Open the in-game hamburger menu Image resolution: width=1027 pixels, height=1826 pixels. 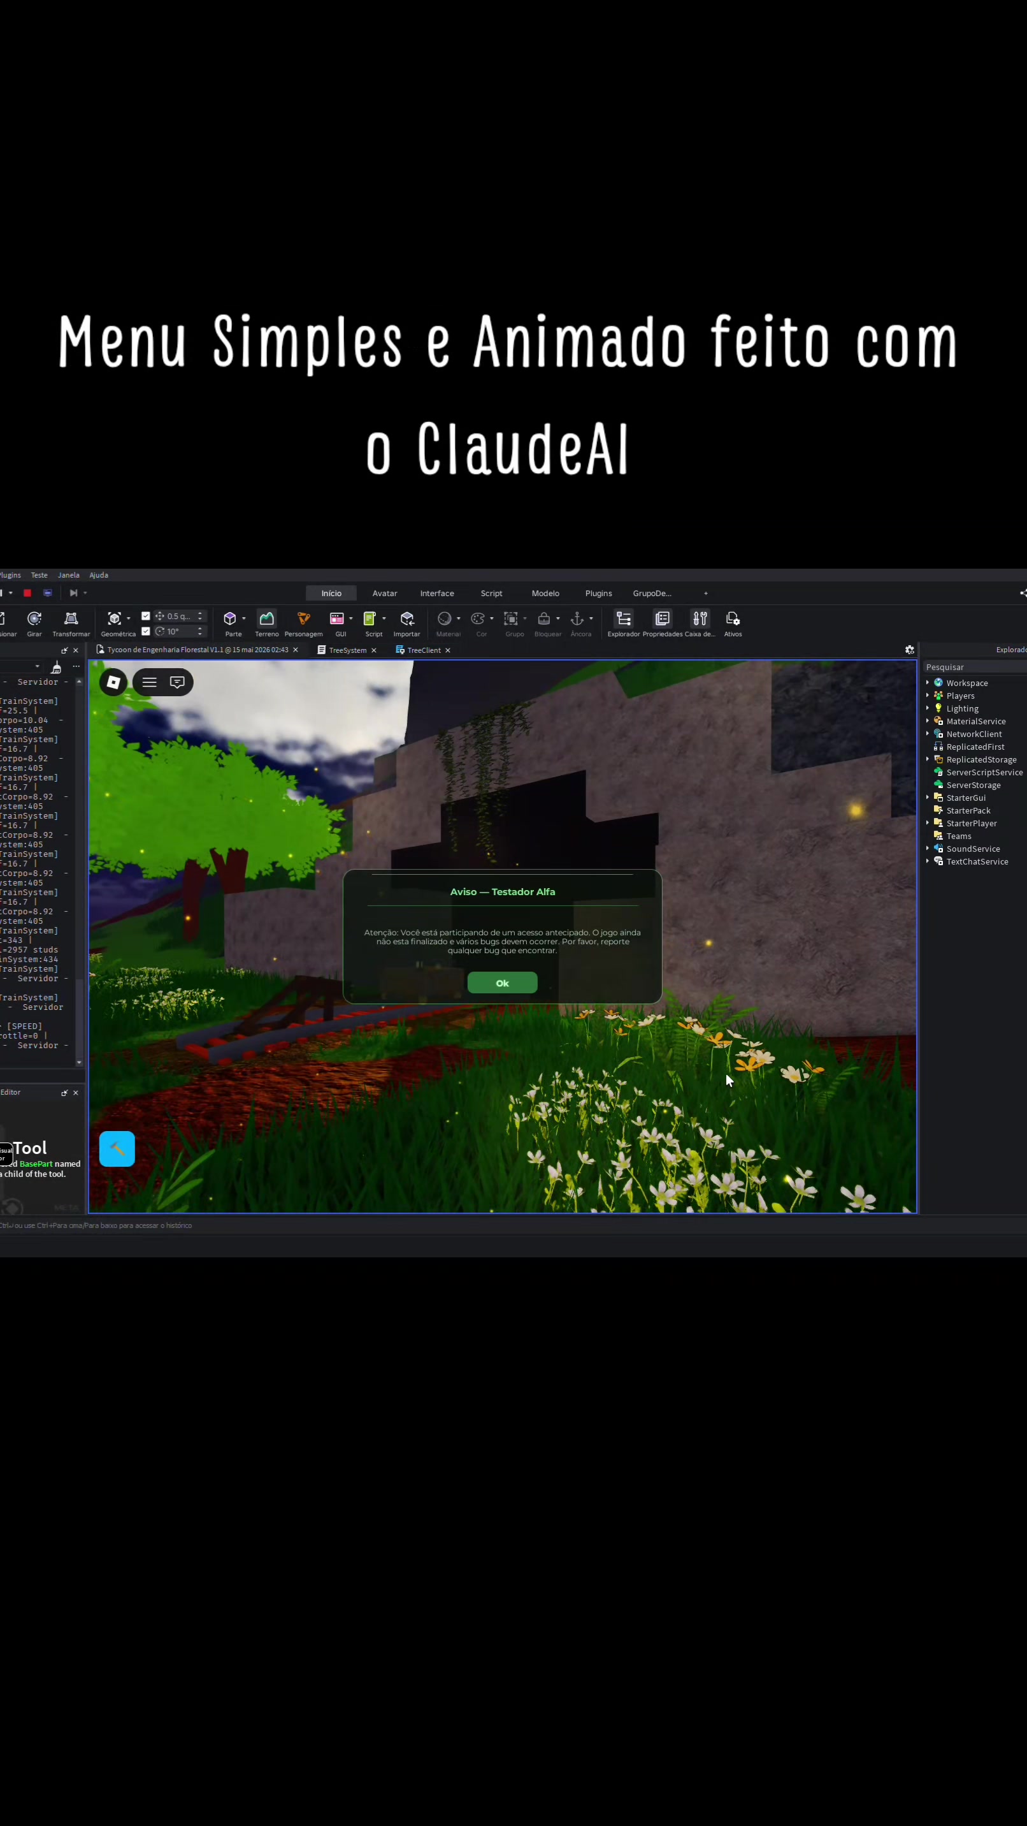pyautogui.click(x=150, y=682)
